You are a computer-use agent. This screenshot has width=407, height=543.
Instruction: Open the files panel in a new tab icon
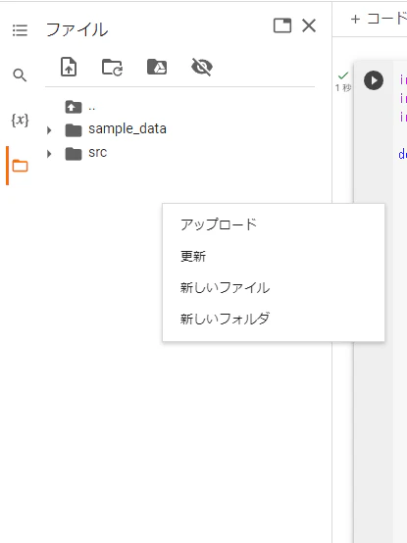(x=282, y=25)
